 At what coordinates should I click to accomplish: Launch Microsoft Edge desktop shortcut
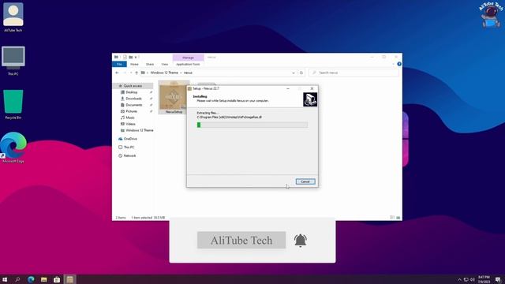point(13,148)
